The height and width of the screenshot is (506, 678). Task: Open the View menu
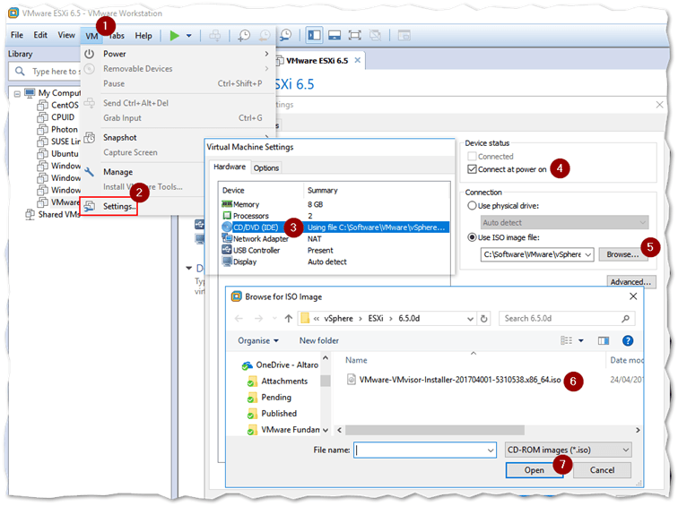(66, 35)
